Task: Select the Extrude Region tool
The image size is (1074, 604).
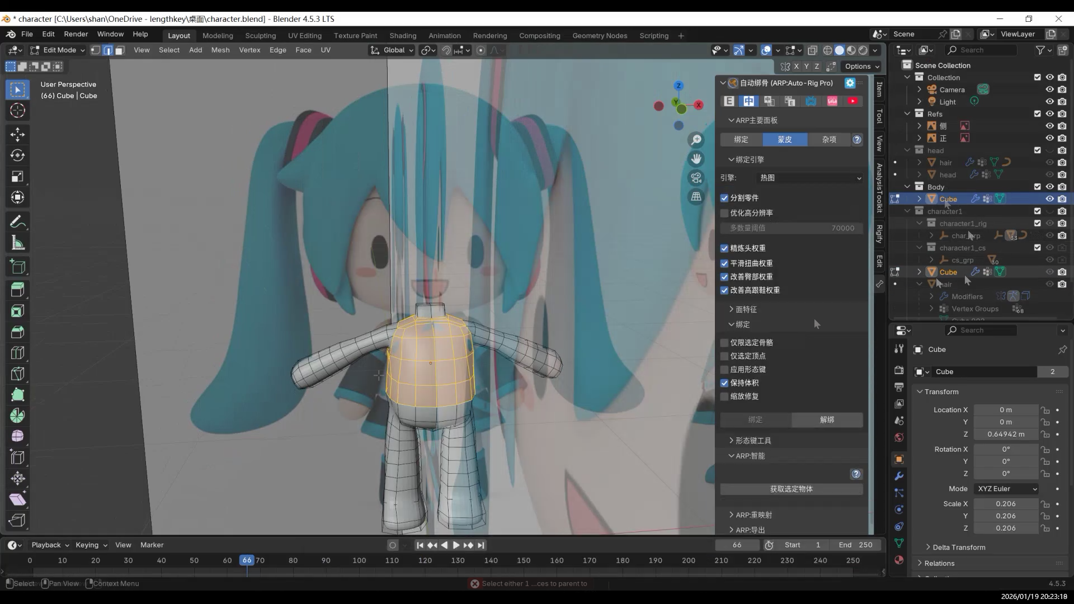Action: [x=17, y=290]
